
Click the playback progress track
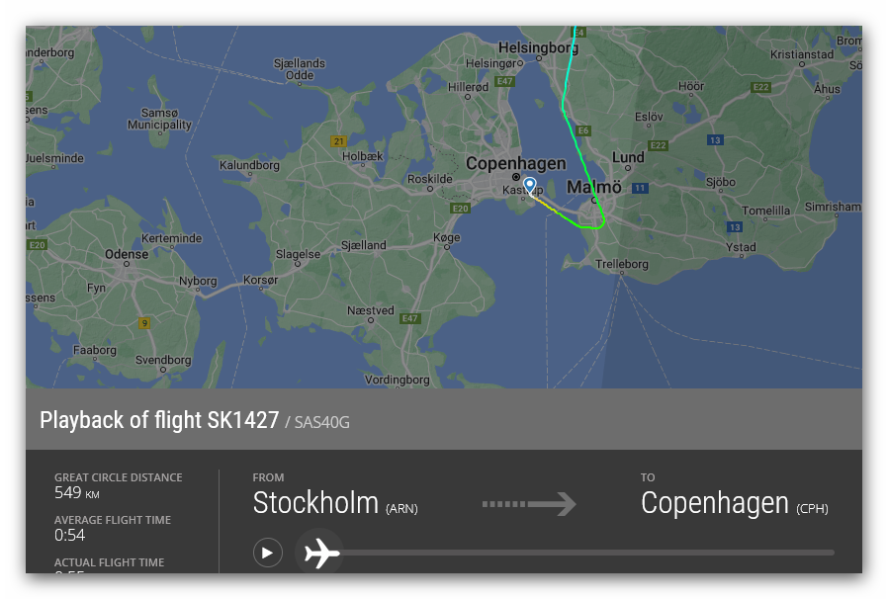[x=593, y=553]
